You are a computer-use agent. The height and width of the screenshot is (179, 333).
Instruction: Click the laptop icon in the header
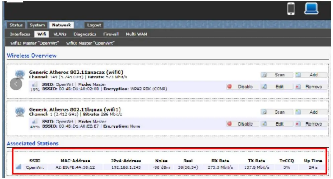click(x=311, y=8)
